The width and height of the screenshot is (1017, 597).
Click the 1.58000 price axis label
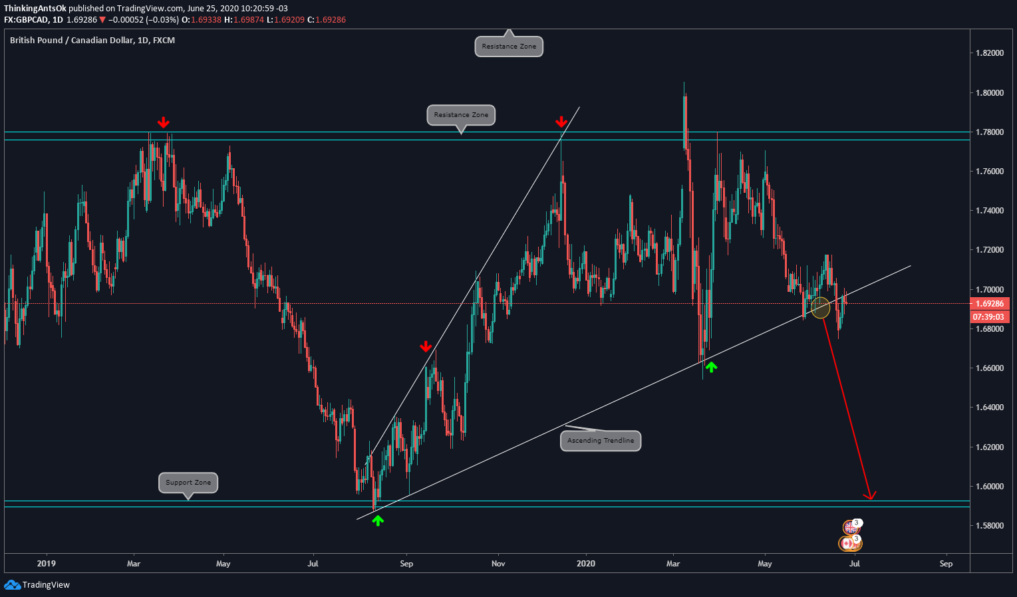tap(989, 526)
